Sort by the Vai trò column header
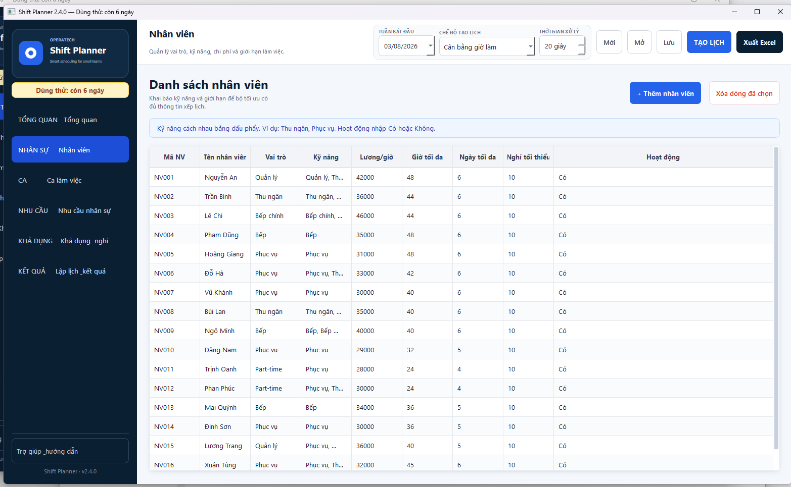 point(275,157)
